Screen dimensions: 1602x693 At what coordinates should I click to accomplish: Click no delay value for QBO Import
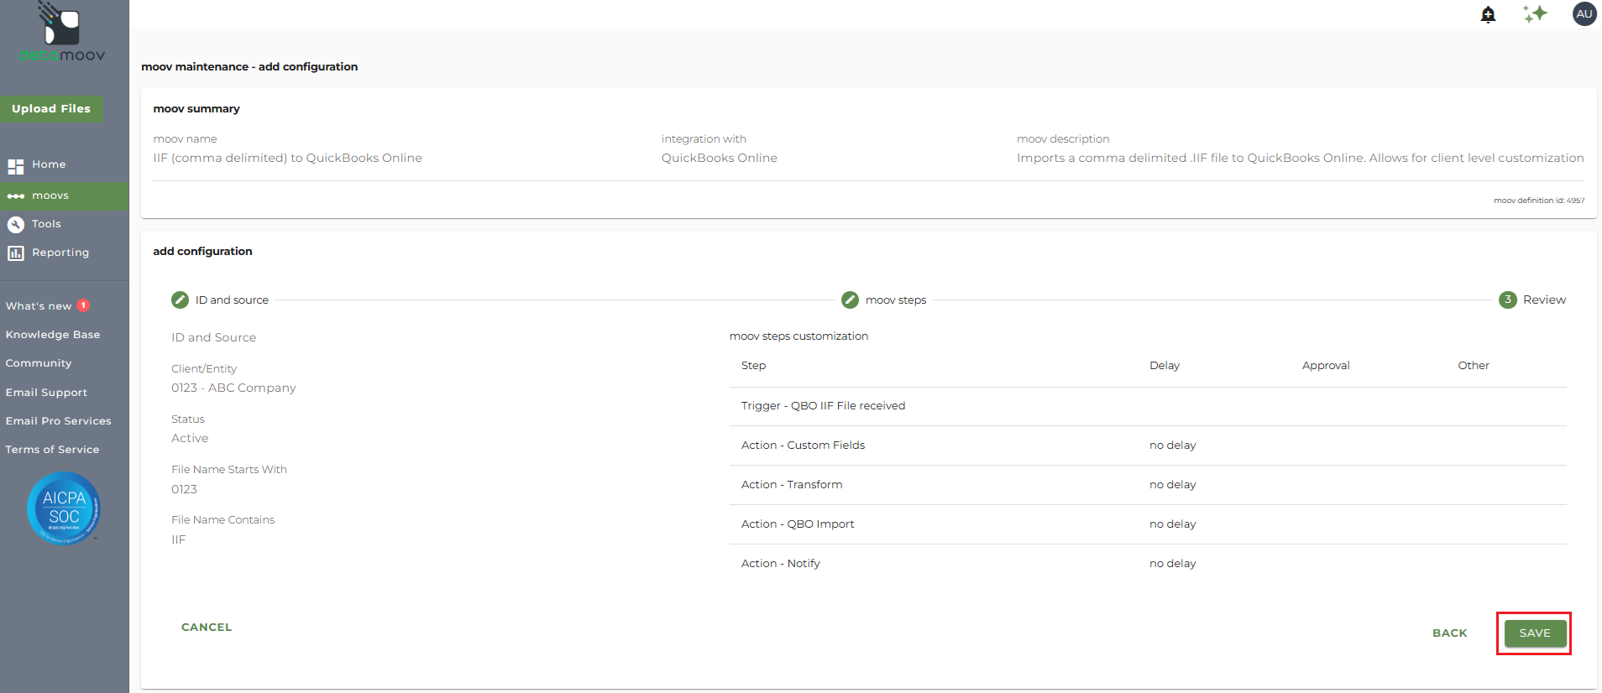click(x=1172, y=524)
